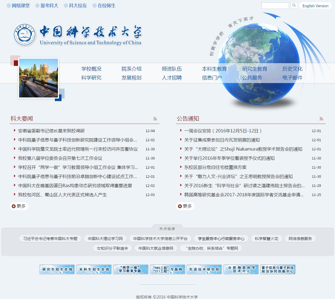Open the 研究生招生在线 banner
The width and height of the screenshot is (335, 299).
coord(57,269)
